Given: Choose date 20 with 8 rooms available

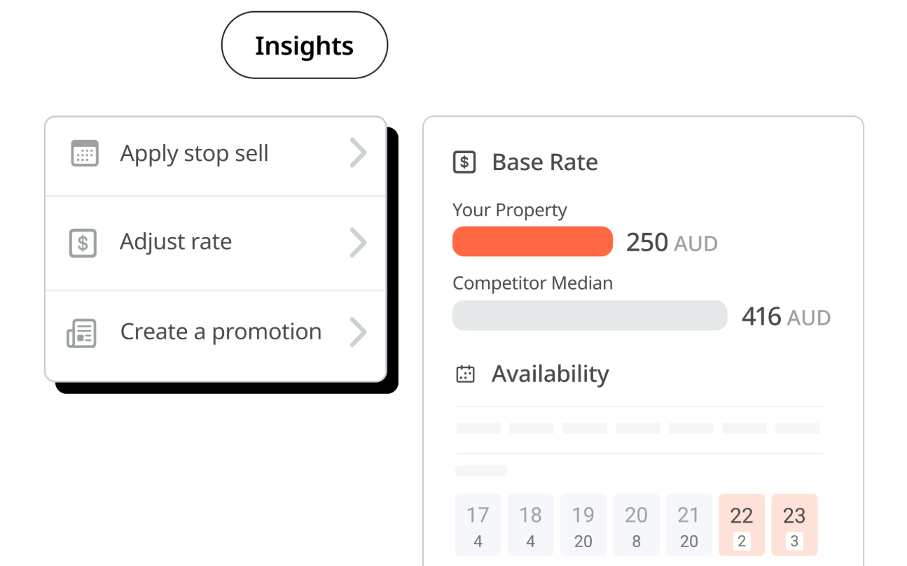Looking at the screenshot, I should point(636,525).
